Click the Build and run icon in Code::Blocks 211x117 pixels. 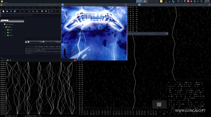[x=60, y=11]
